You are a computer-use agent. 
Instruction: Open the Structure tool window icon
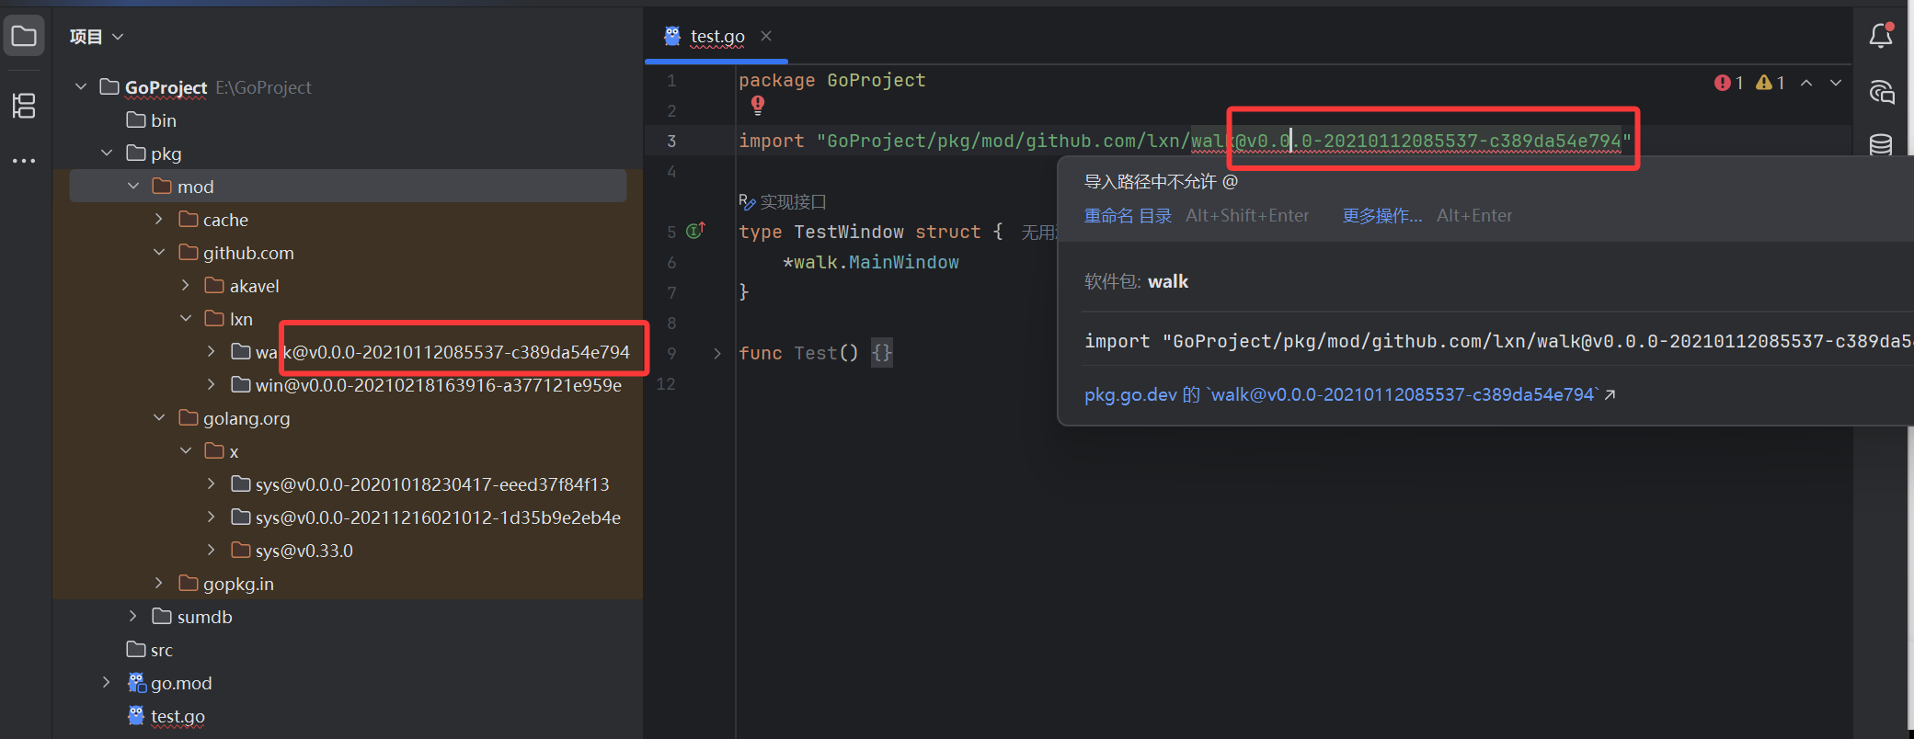pyautogui.click(x=24, y=106)
